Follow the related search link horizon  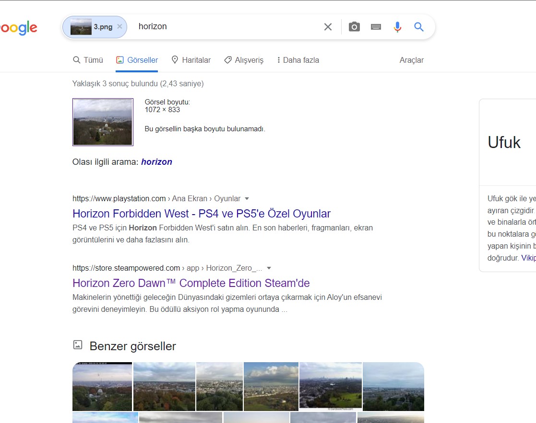pyautogui.click(x=156, y=162)
